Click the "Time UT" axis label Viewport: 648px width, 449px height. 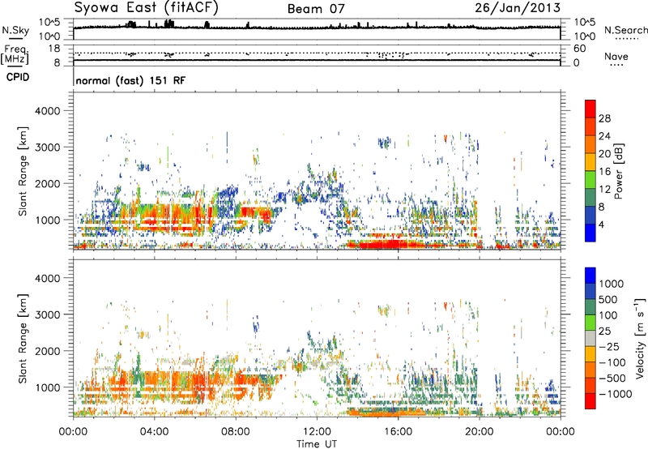point(317,444)
